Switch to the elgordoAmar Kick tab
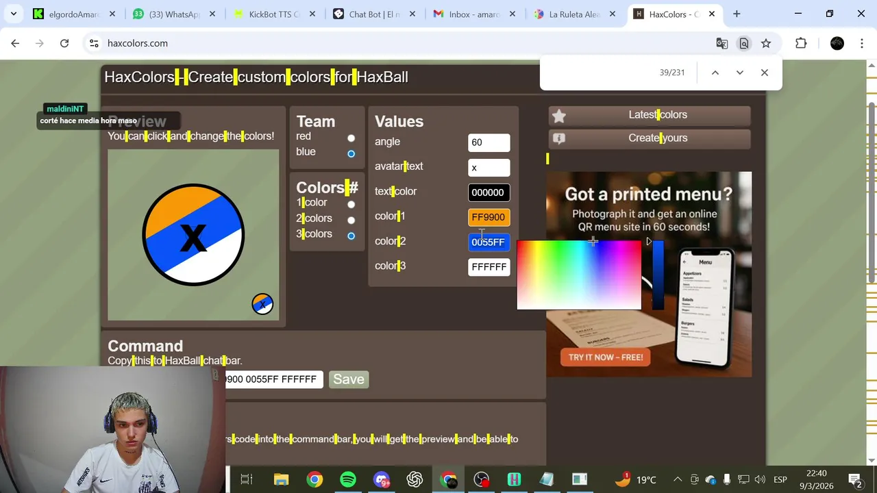 pyautogui.click(x=75, y=14)
